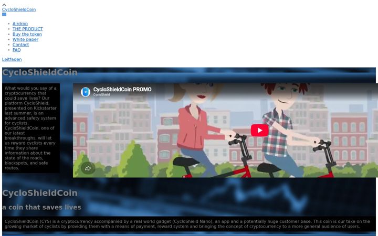Click the CycloShieldCoin heading below the video
Image resolution: width=378 pixels, height=236 pixels.
click(x=40, y=193)
